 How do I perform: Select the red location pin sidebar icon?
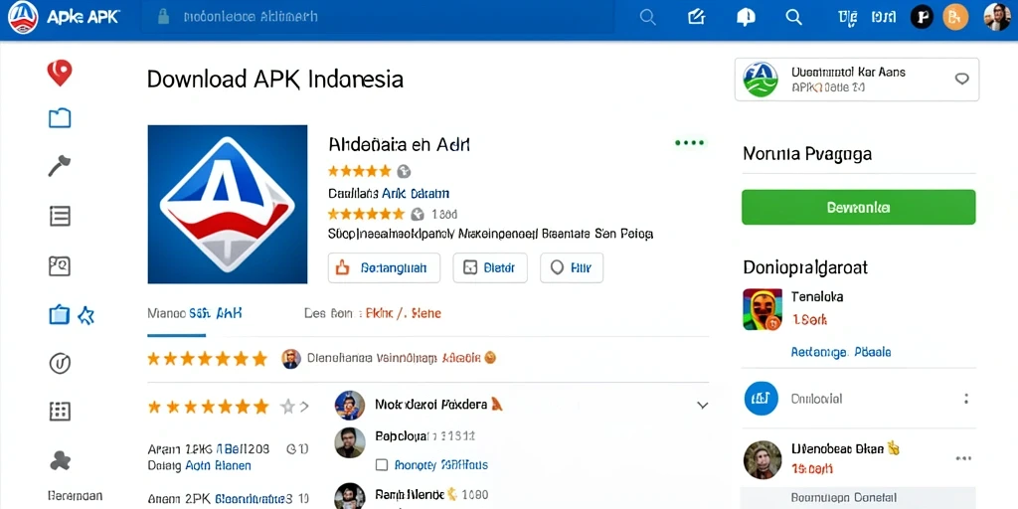[x=59, y=73]
